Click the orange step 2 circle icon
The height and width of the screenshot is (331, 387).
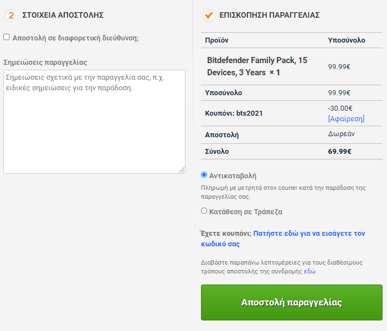click(x=11, y=15)
